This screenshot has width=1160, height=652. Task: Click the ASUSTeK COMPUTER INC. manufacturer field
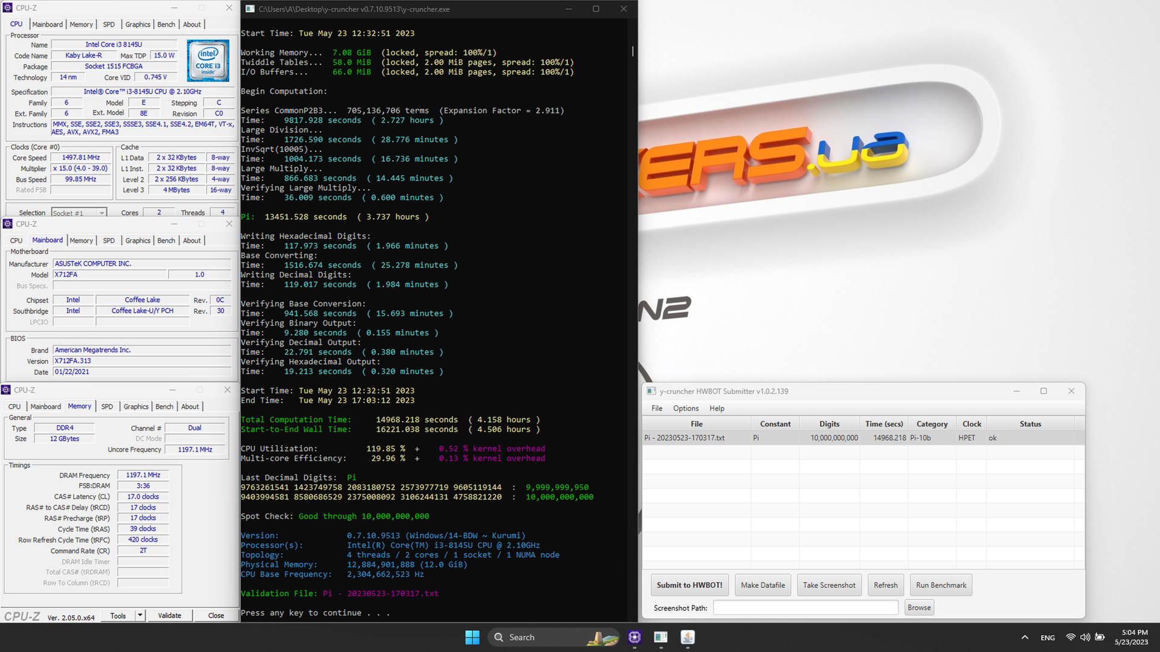tap(142, 264)
